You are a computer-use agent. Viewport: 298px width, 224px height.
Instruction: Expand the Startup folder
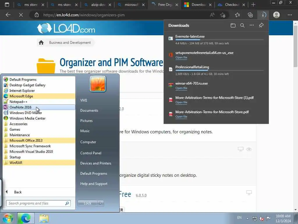tap(39, 157)
